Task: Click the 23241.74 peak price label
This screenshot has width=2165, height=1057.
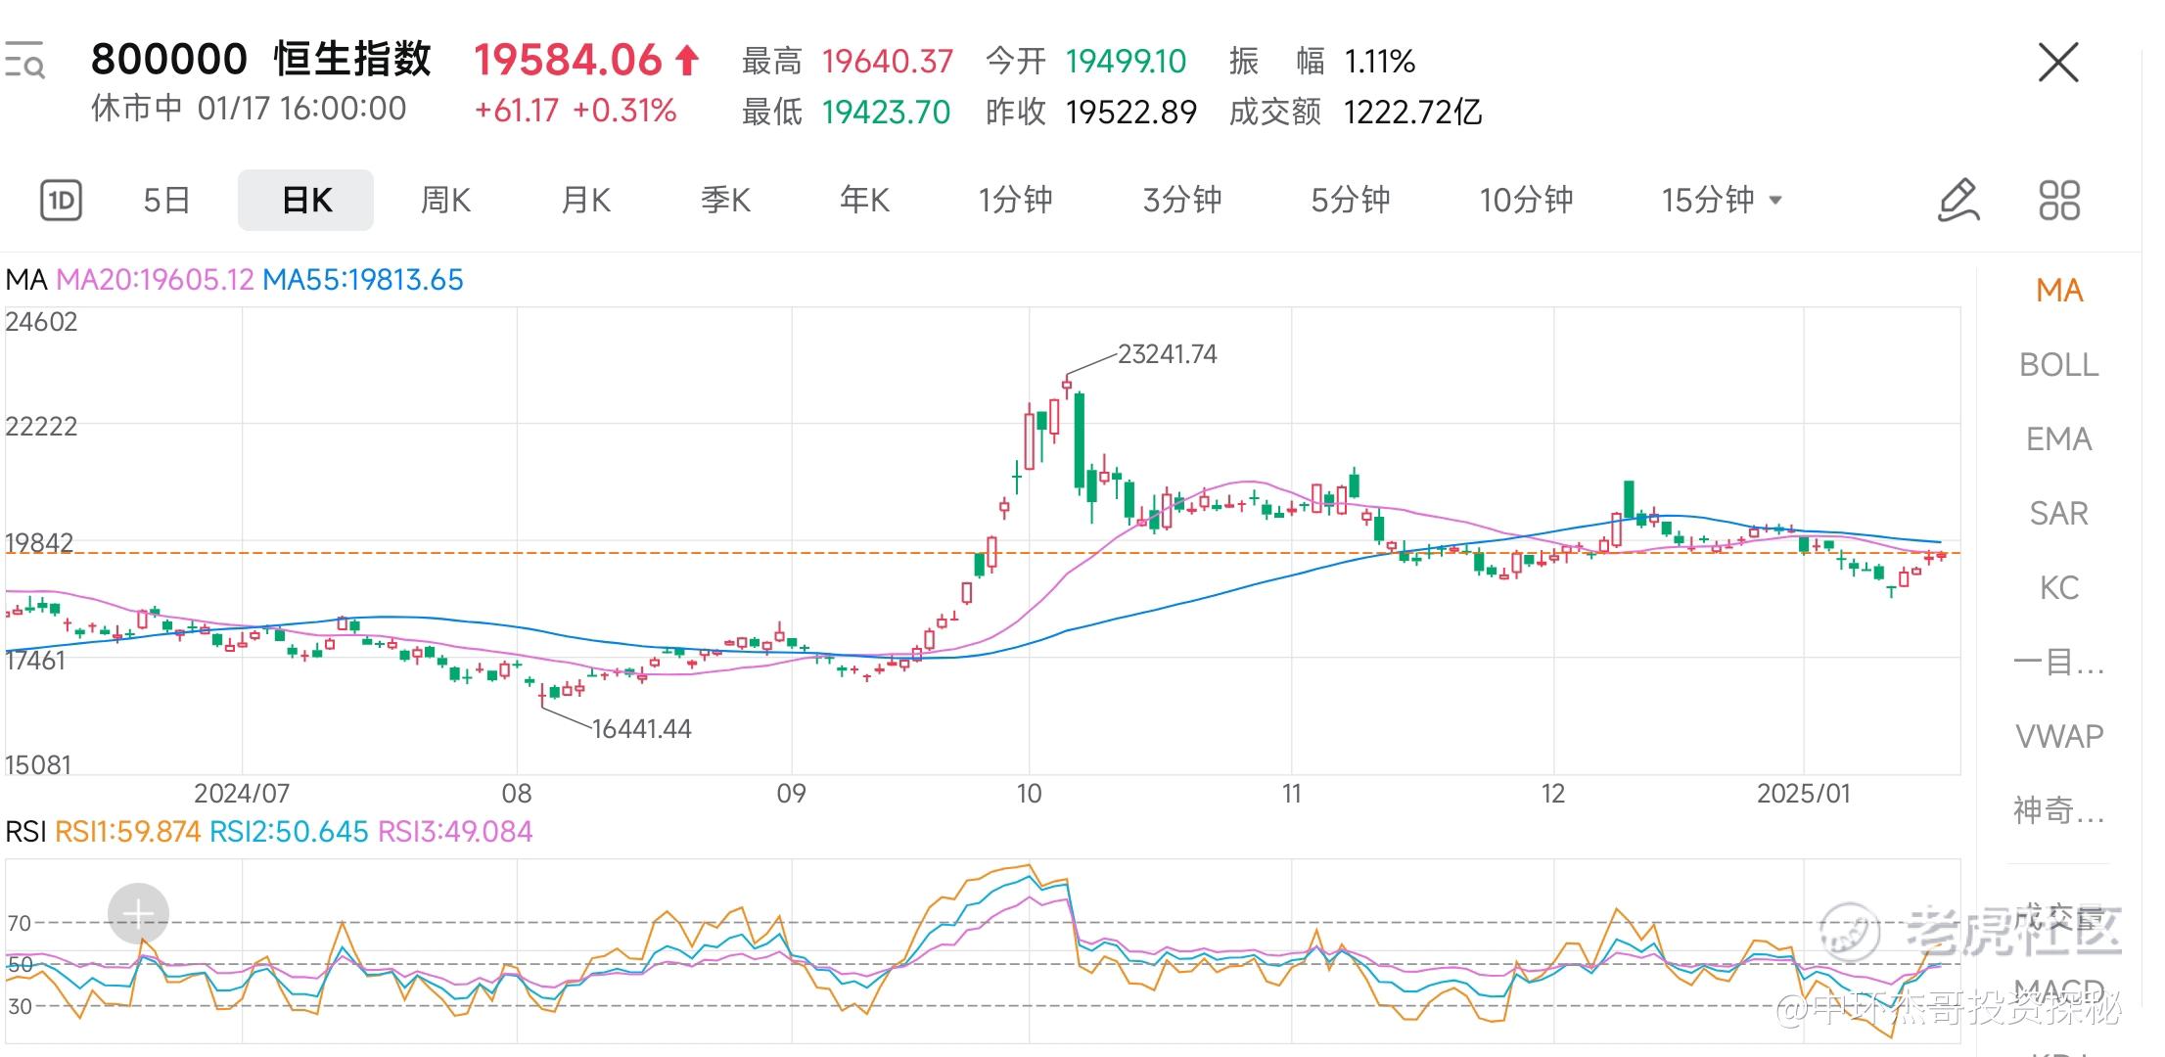Action: click(1167, 354)
